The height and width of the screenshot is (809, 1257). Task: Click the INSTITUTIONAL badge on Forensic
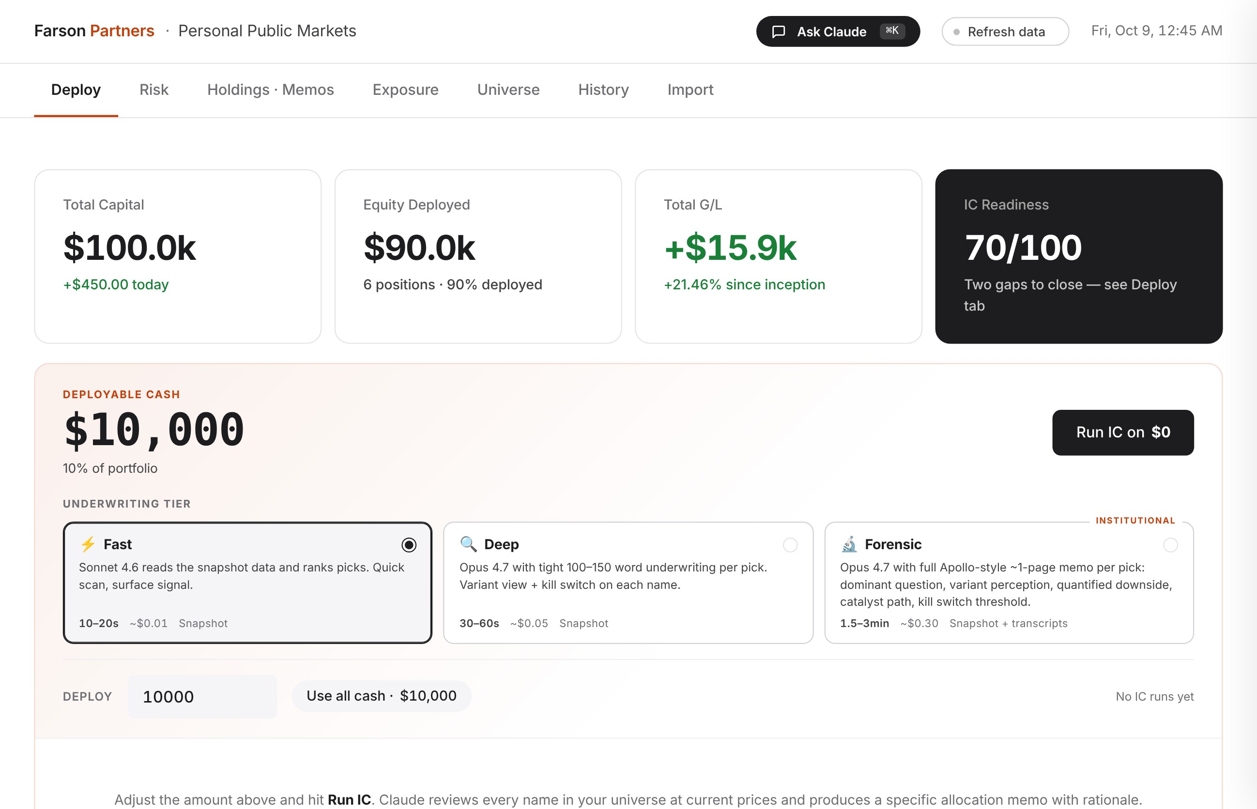click(x=1135, y=521)
